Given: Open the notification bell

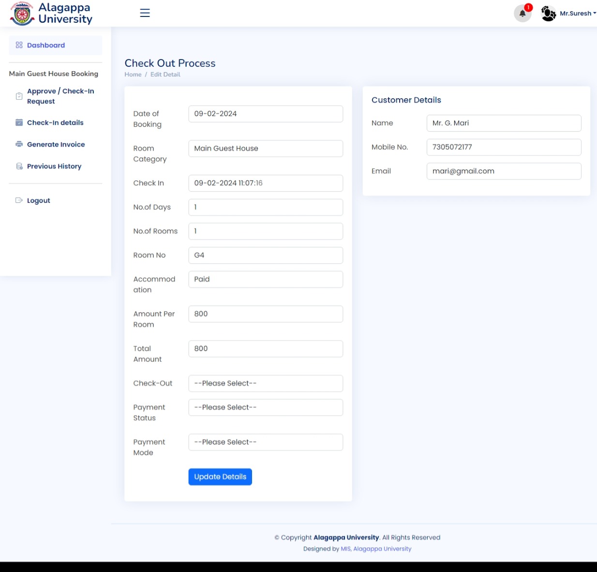Looking at the screenshot, I should 522,14.
